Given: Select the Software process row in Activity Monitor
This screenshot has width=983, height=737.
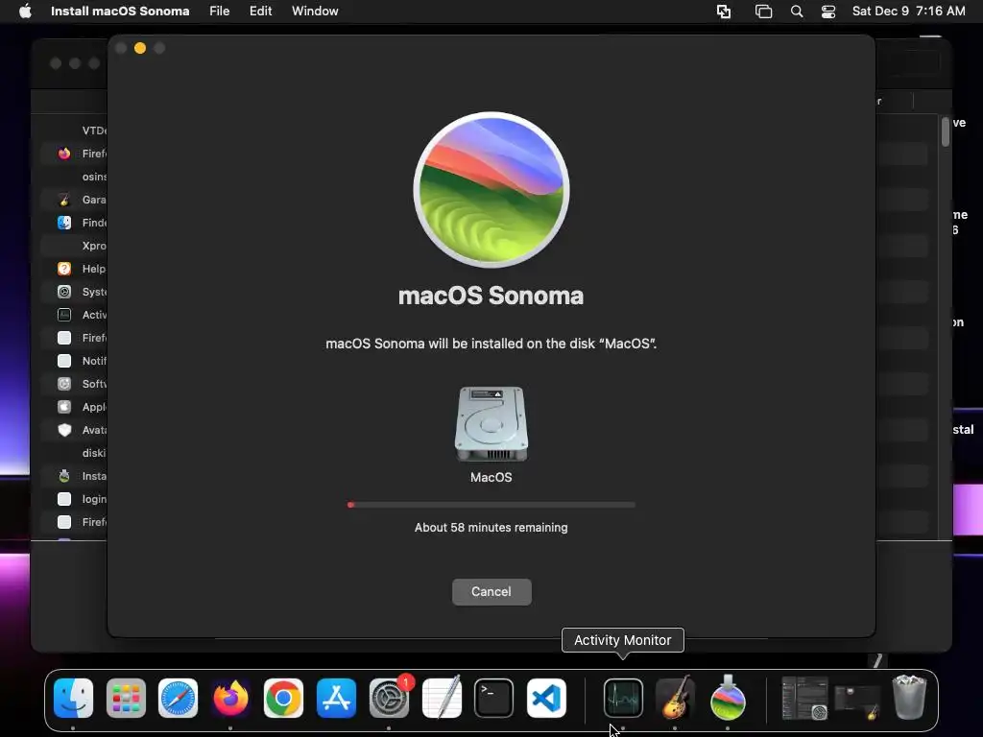Looking at the screenshot, I should pos(74,384).
